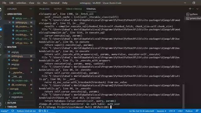Open Manage gear in activity bar

[1, 104]
